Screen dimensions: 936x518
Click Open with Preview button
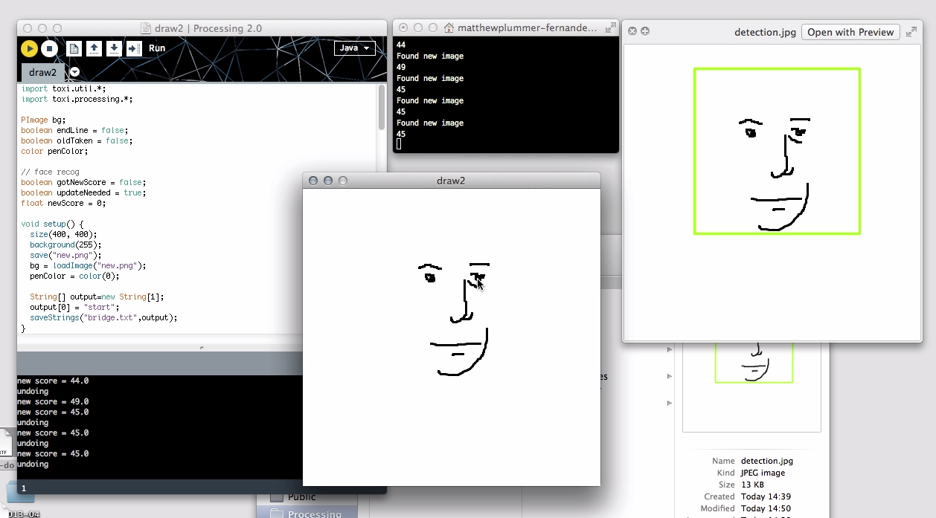click(850, 32)
